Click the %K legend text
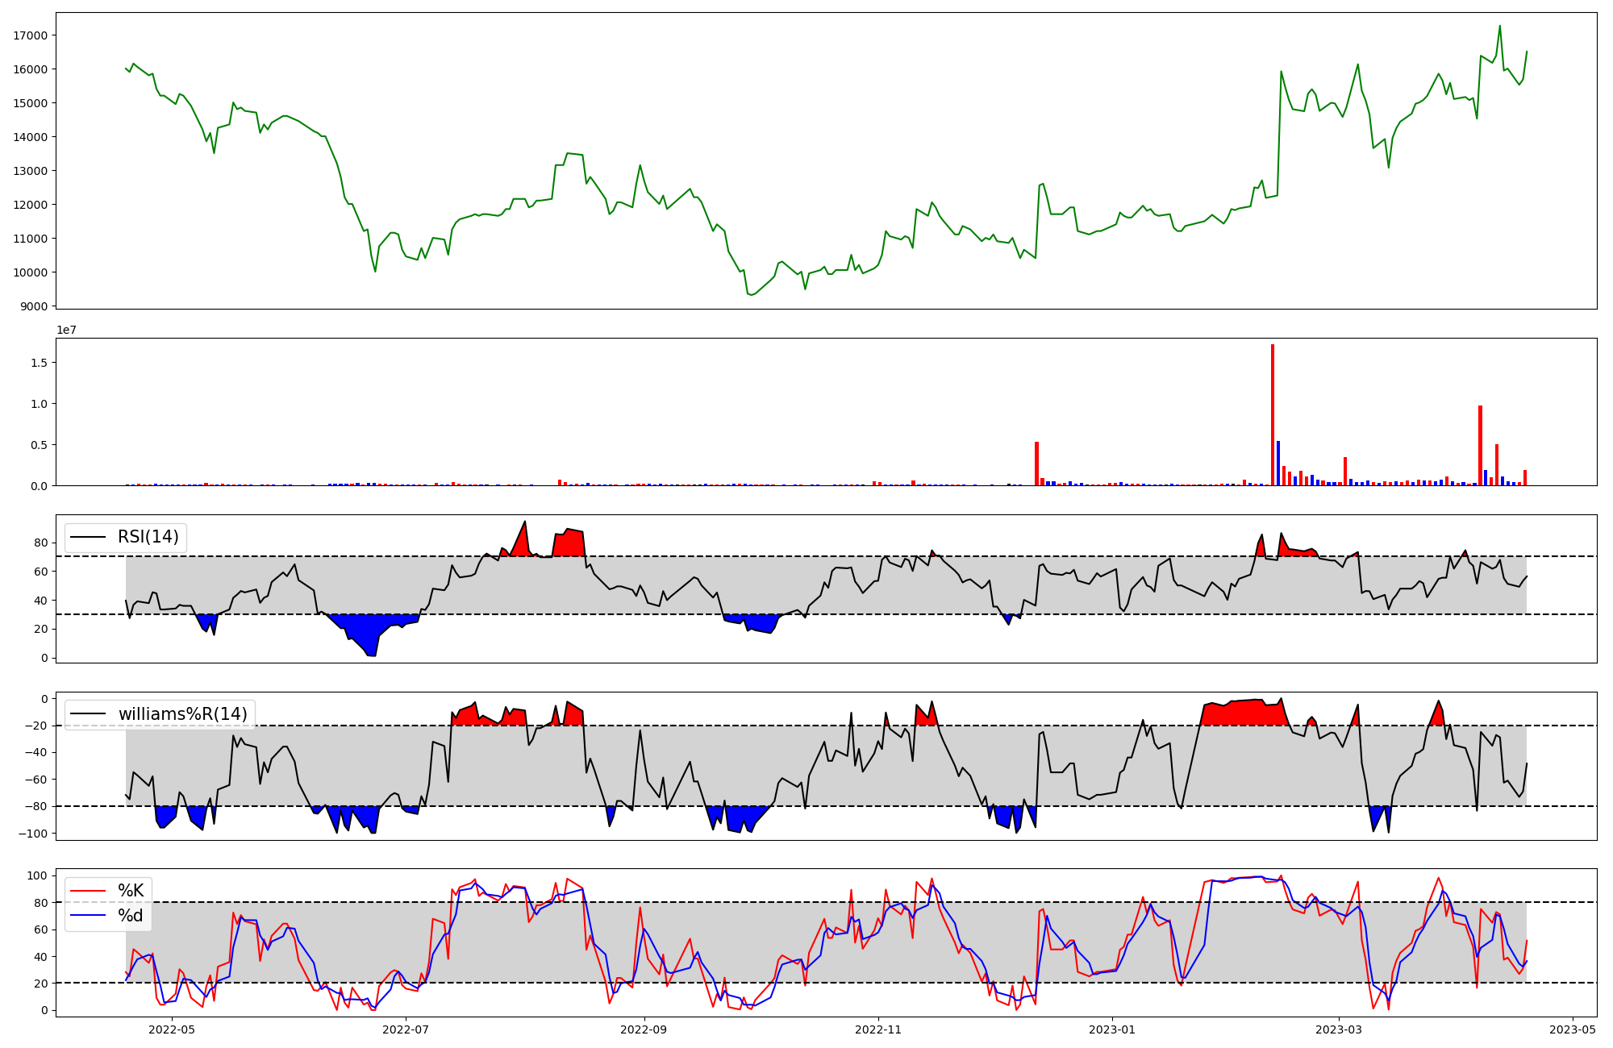The height and width of the screenshot is (1048, 1613). point(131,891)
